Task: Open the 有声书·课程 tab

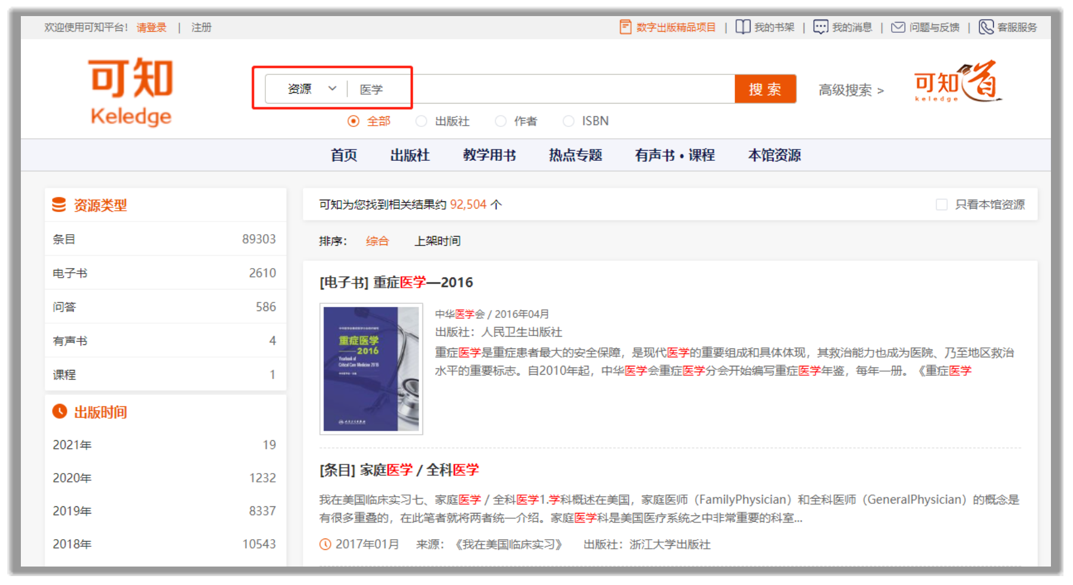Action: 675,155
